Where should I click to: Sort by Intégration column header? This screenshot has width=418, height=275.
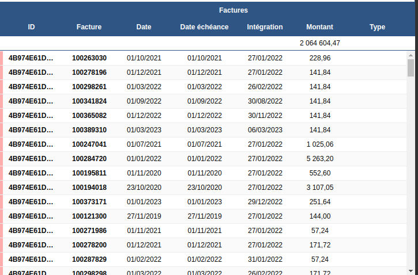[265, 27]
